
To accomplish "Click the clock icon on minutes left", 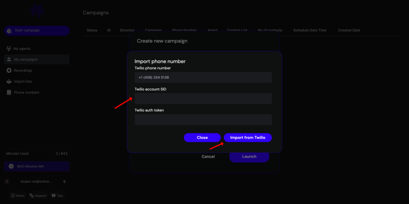I will pyautogui.click(x=11, y=166).
